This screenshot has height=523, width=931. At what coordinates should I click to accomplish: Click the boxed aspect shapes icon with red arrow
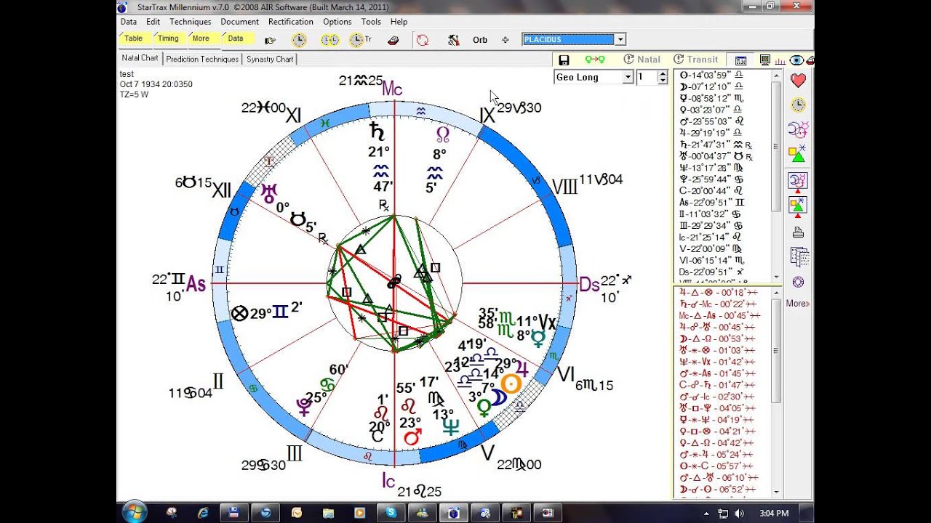[798, 206]
